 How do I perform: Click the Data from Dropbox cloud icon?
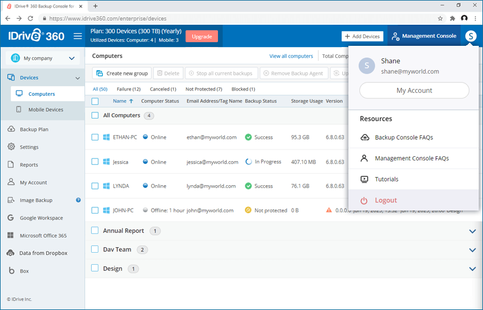click(x=10, y=253)
